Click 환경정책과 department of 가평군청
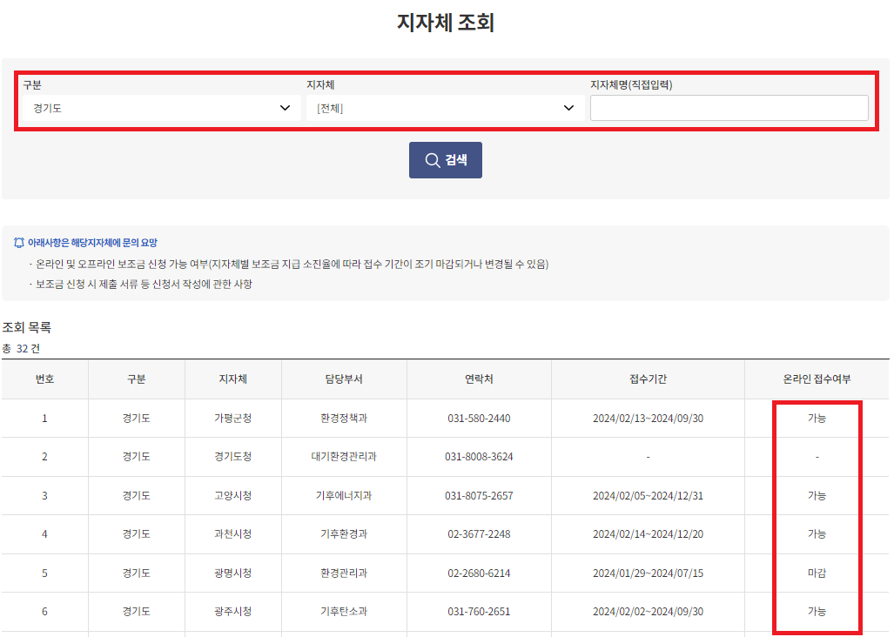 pos(343,418)
